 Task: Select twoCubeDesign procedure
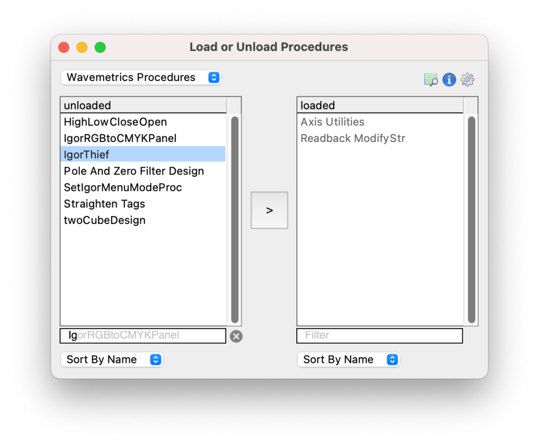(143, 220)
